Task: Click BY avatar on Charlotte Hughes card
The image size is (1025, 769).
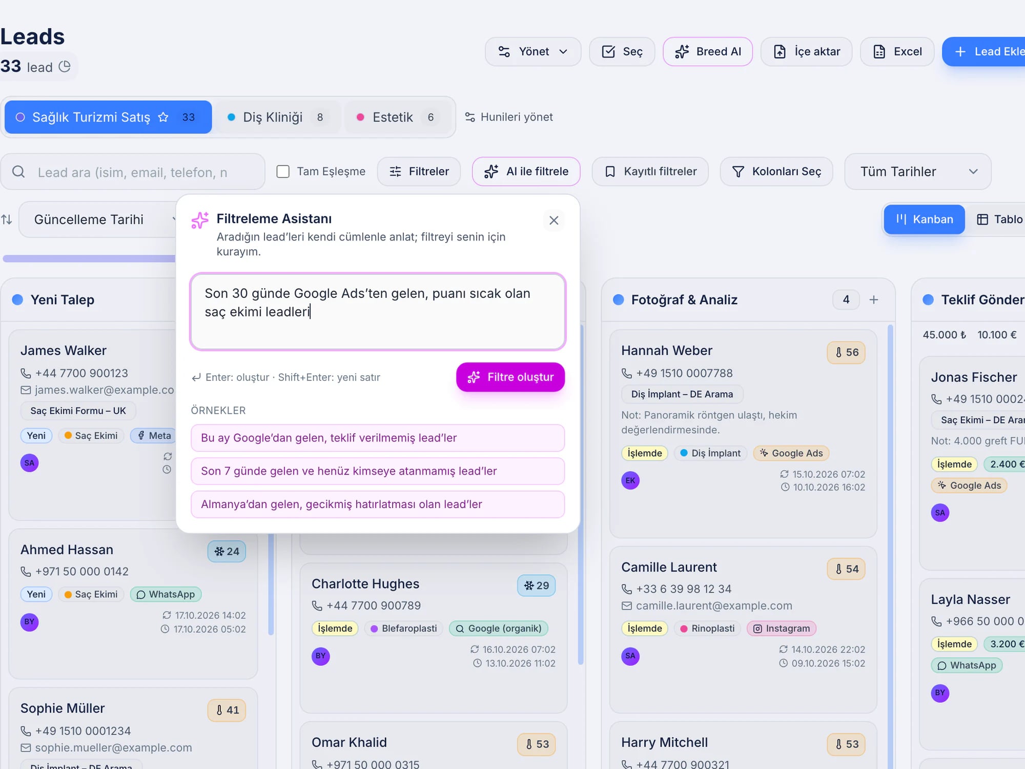Action: 321,656
